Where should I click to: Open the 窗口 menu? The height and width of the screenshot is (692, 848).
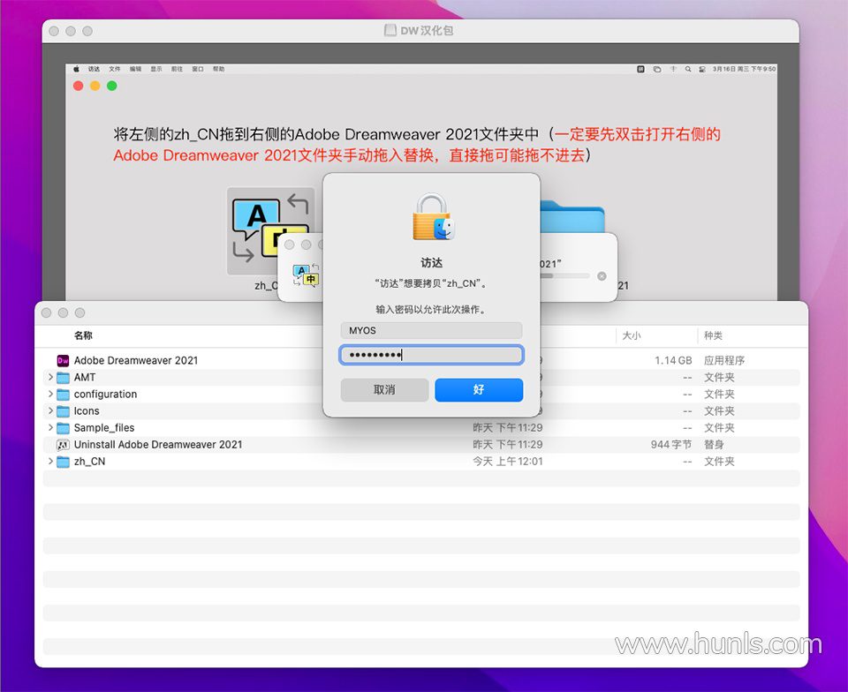[198, 69]
